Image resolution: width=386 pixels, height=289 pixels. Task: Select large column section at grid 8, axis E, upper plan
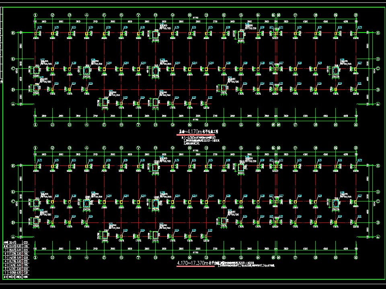click(156, 35)
